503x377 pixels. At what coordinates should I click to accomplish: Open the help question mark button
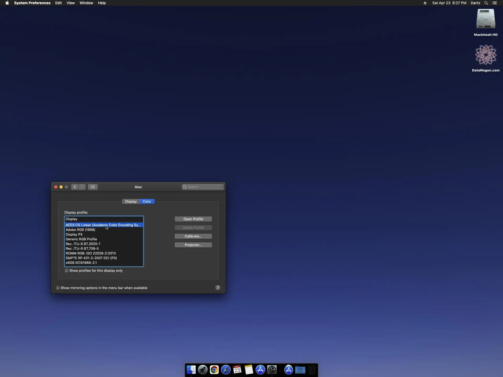(x=218, y=288)
